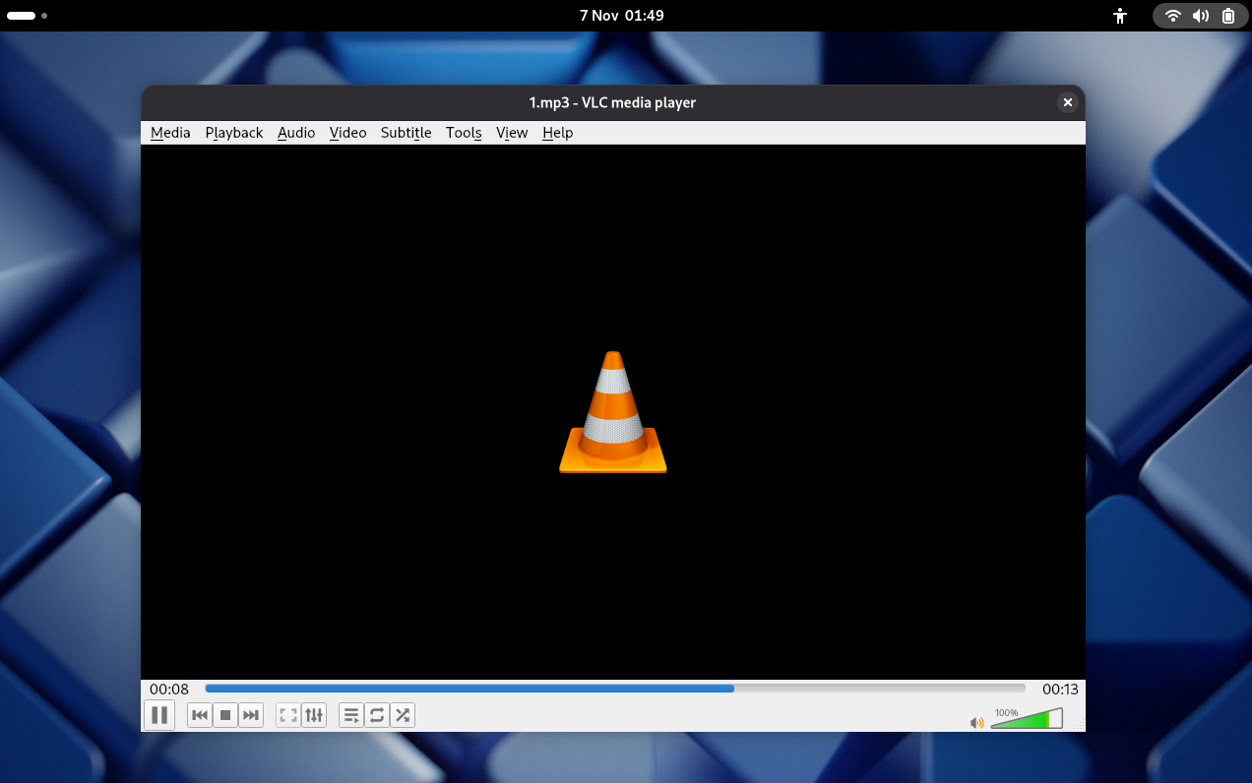Expand the View menu
Screen dimensions: 1252x783
click(512, 133)
